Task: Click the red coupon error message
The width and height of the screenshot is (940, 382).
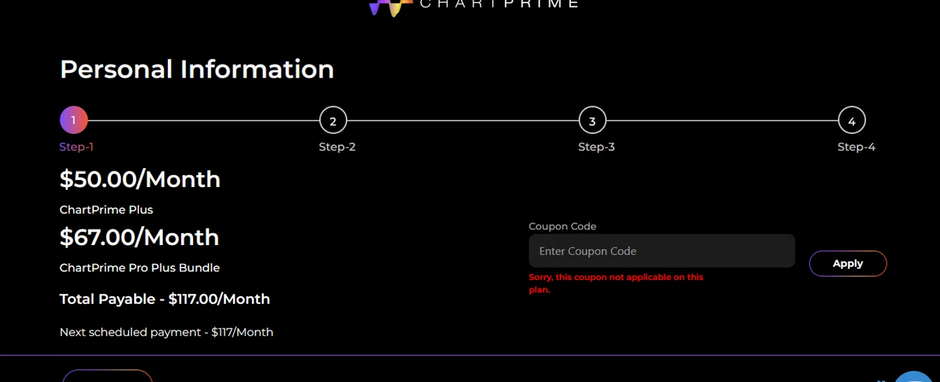Action: click(616, 283)
